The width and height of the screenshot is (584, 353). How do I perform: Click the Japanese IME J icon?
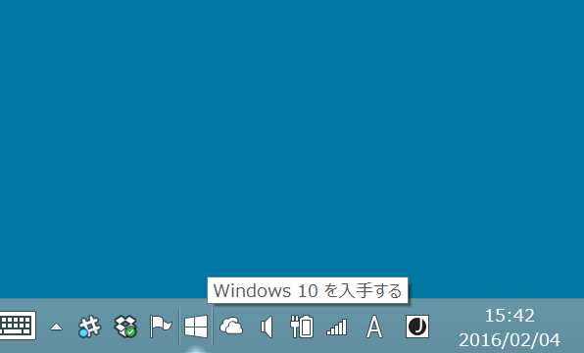tap(417, 327)
